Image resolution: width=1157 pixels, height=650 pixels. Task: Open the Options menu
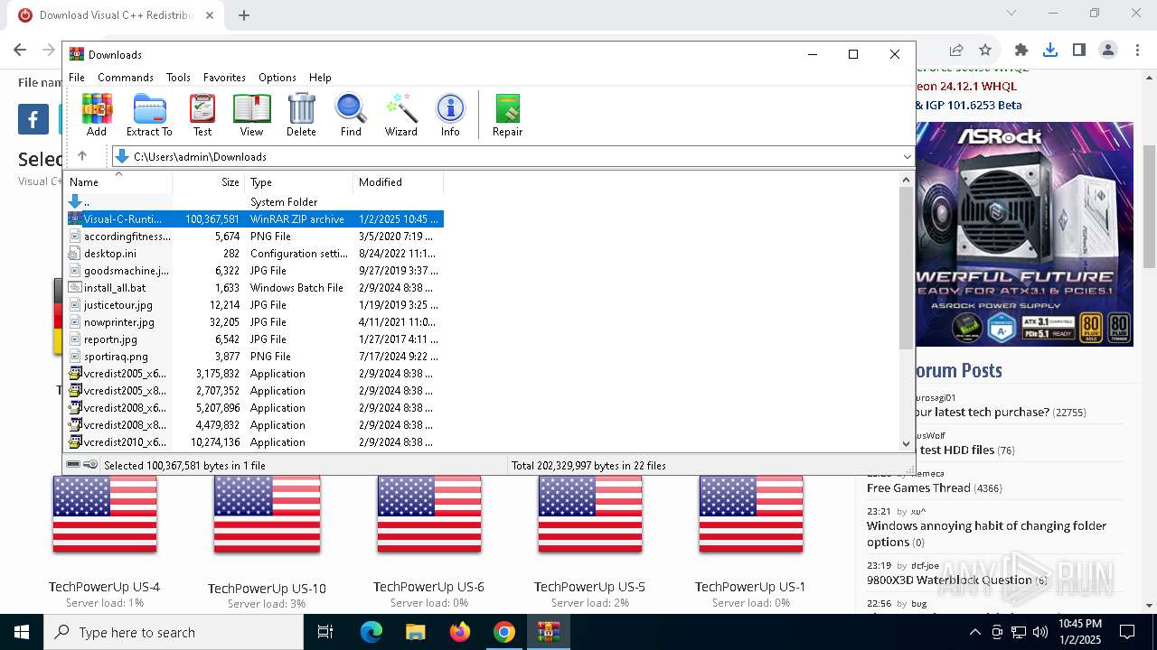(x=277, y=78)
